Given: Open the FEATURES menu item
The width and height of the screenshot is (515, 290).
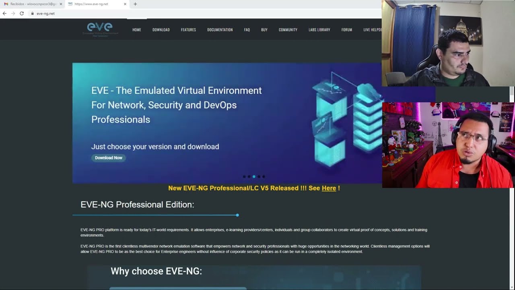Looking at the screenshot, I should (x=188, y=30).
